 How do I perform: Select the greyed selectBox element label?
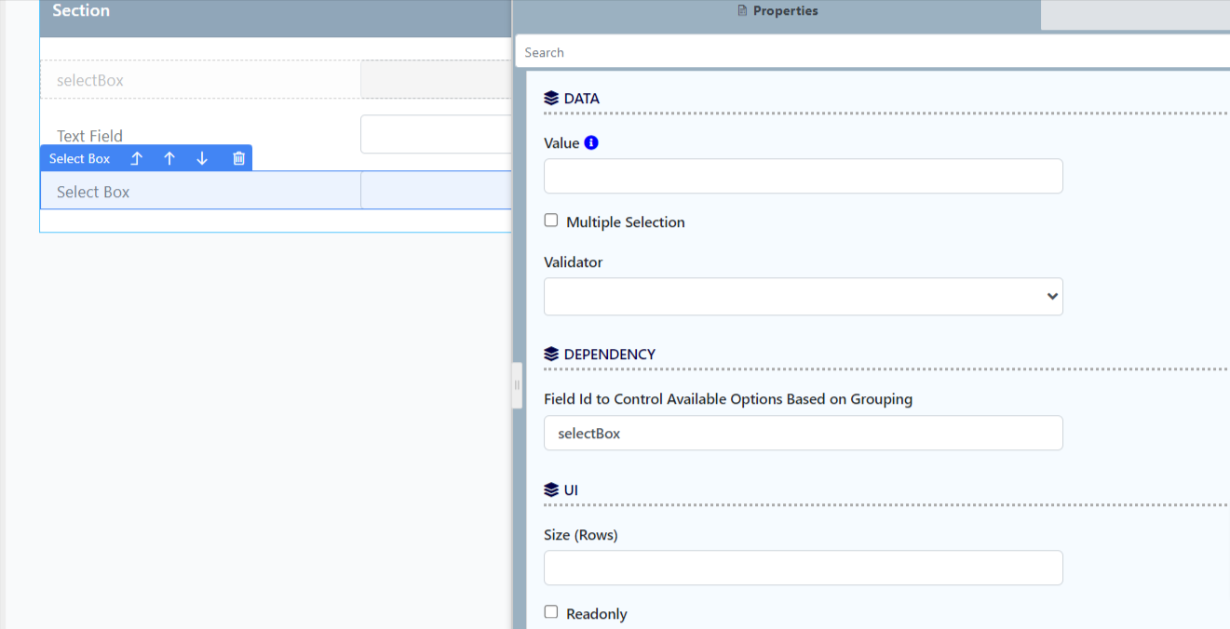(90, 80)
